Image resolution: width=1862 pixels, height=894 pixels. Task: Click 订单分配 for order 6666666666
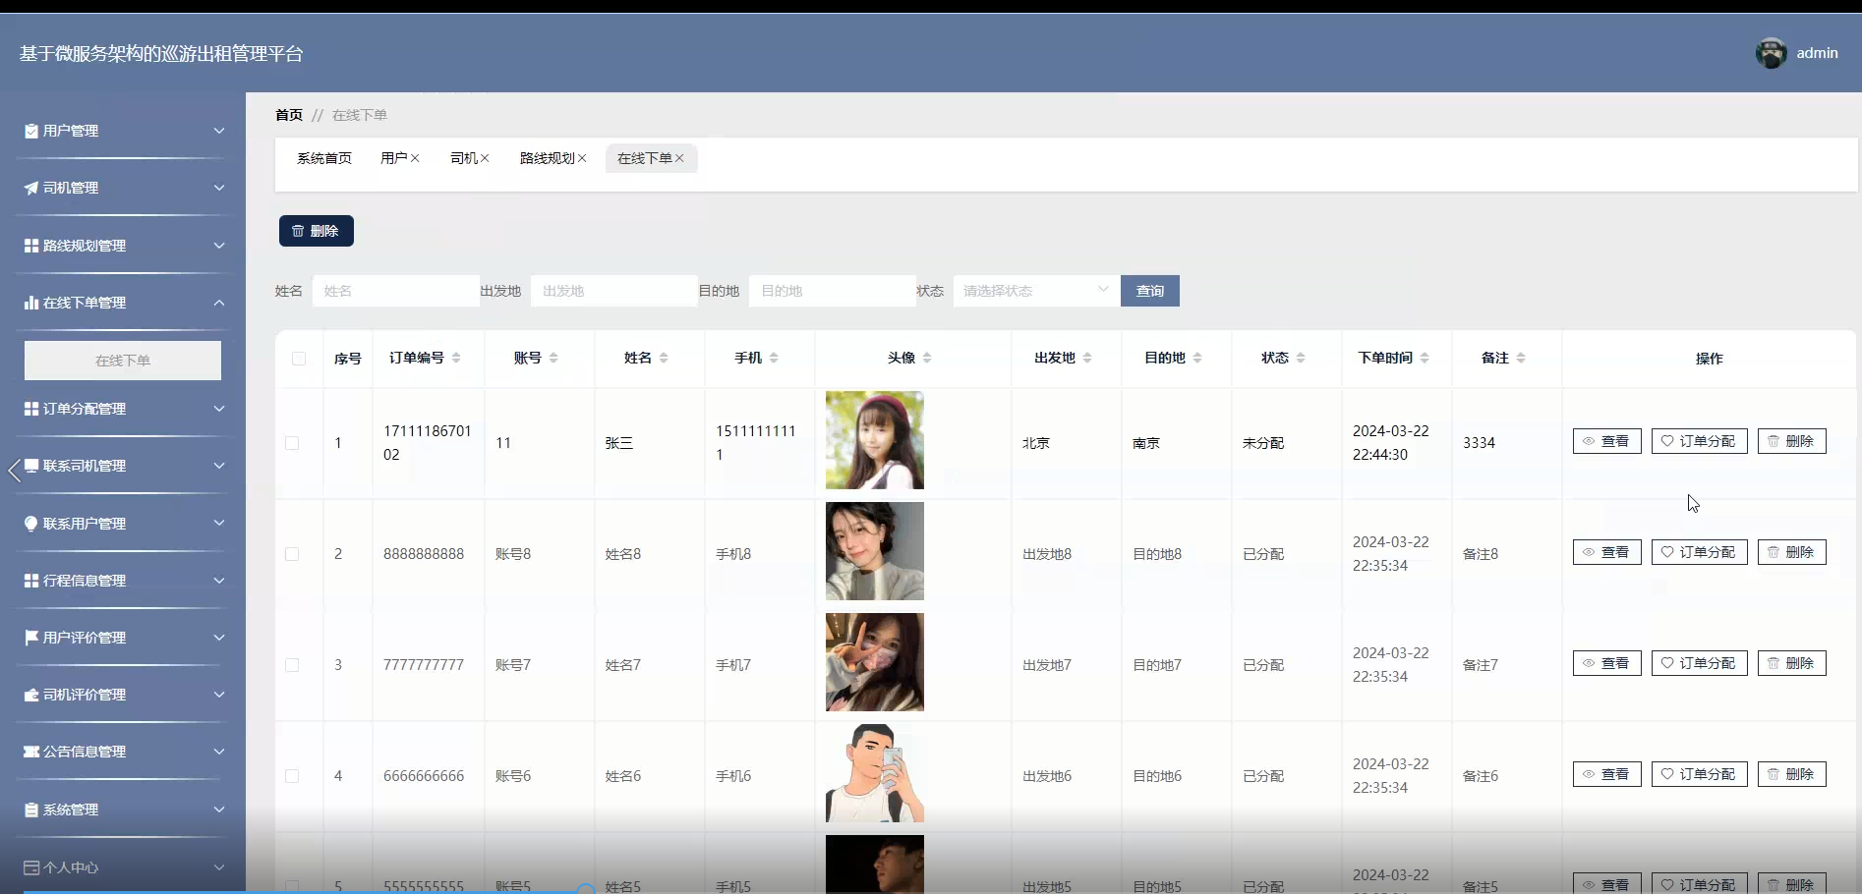pos(1700,774)
